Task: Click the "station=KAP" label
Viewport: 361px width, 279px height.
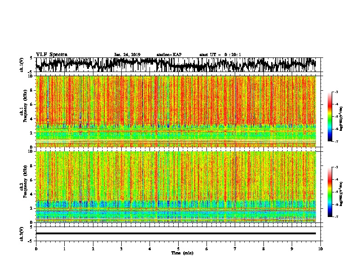Action: 169,55
